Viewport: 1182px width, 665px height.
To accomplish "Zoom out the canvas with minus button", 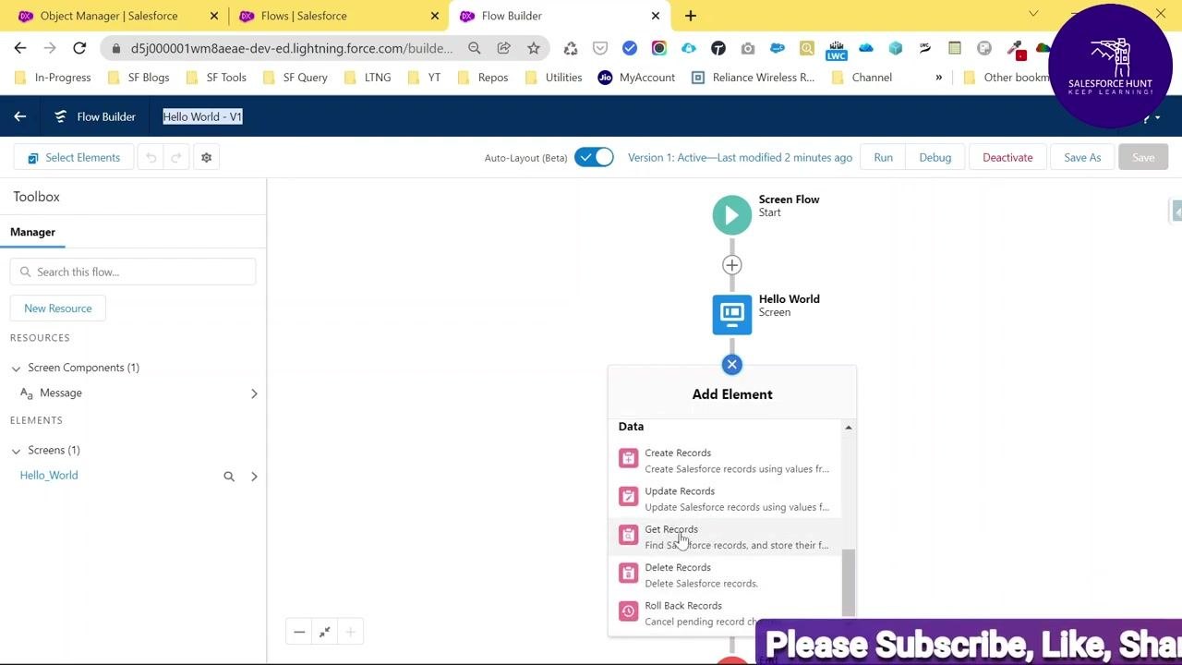I will click(299, 632).
